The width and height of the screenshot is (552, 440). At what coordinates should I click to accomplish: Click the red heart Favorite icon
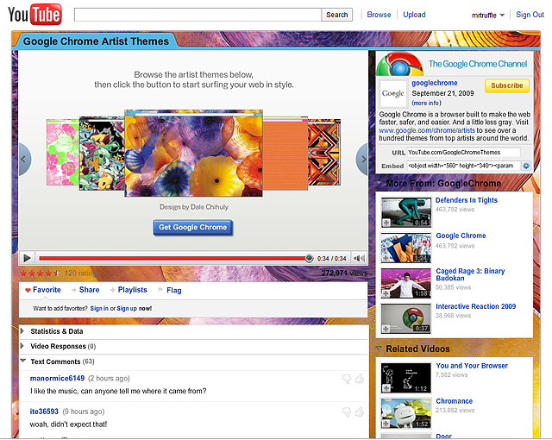tap(28, 290)
